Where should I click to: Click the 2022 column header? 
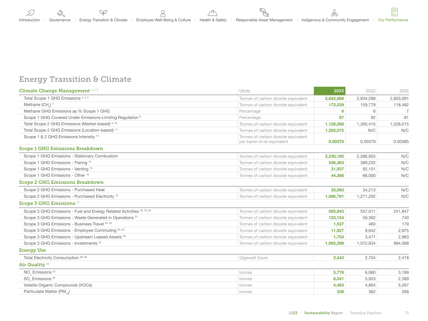(370, 91)
